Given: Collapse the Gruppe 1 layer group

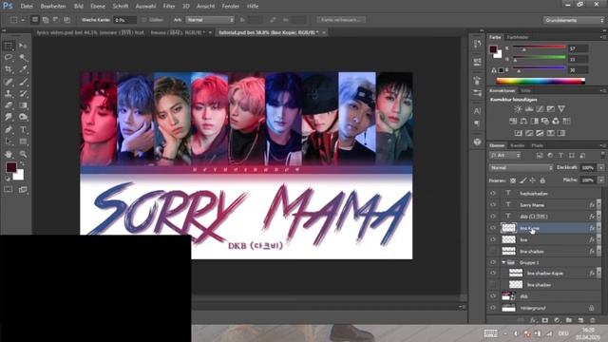Looking at the screenshot, I should coord(503,262).
